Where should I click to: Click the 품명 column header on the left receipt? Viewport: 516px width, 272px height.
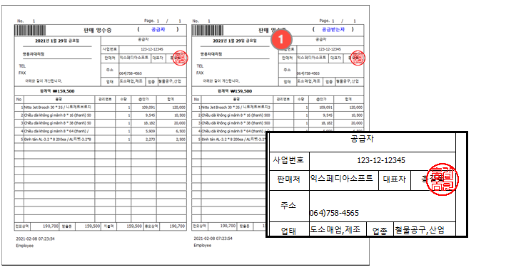click(x=59, y=99)
